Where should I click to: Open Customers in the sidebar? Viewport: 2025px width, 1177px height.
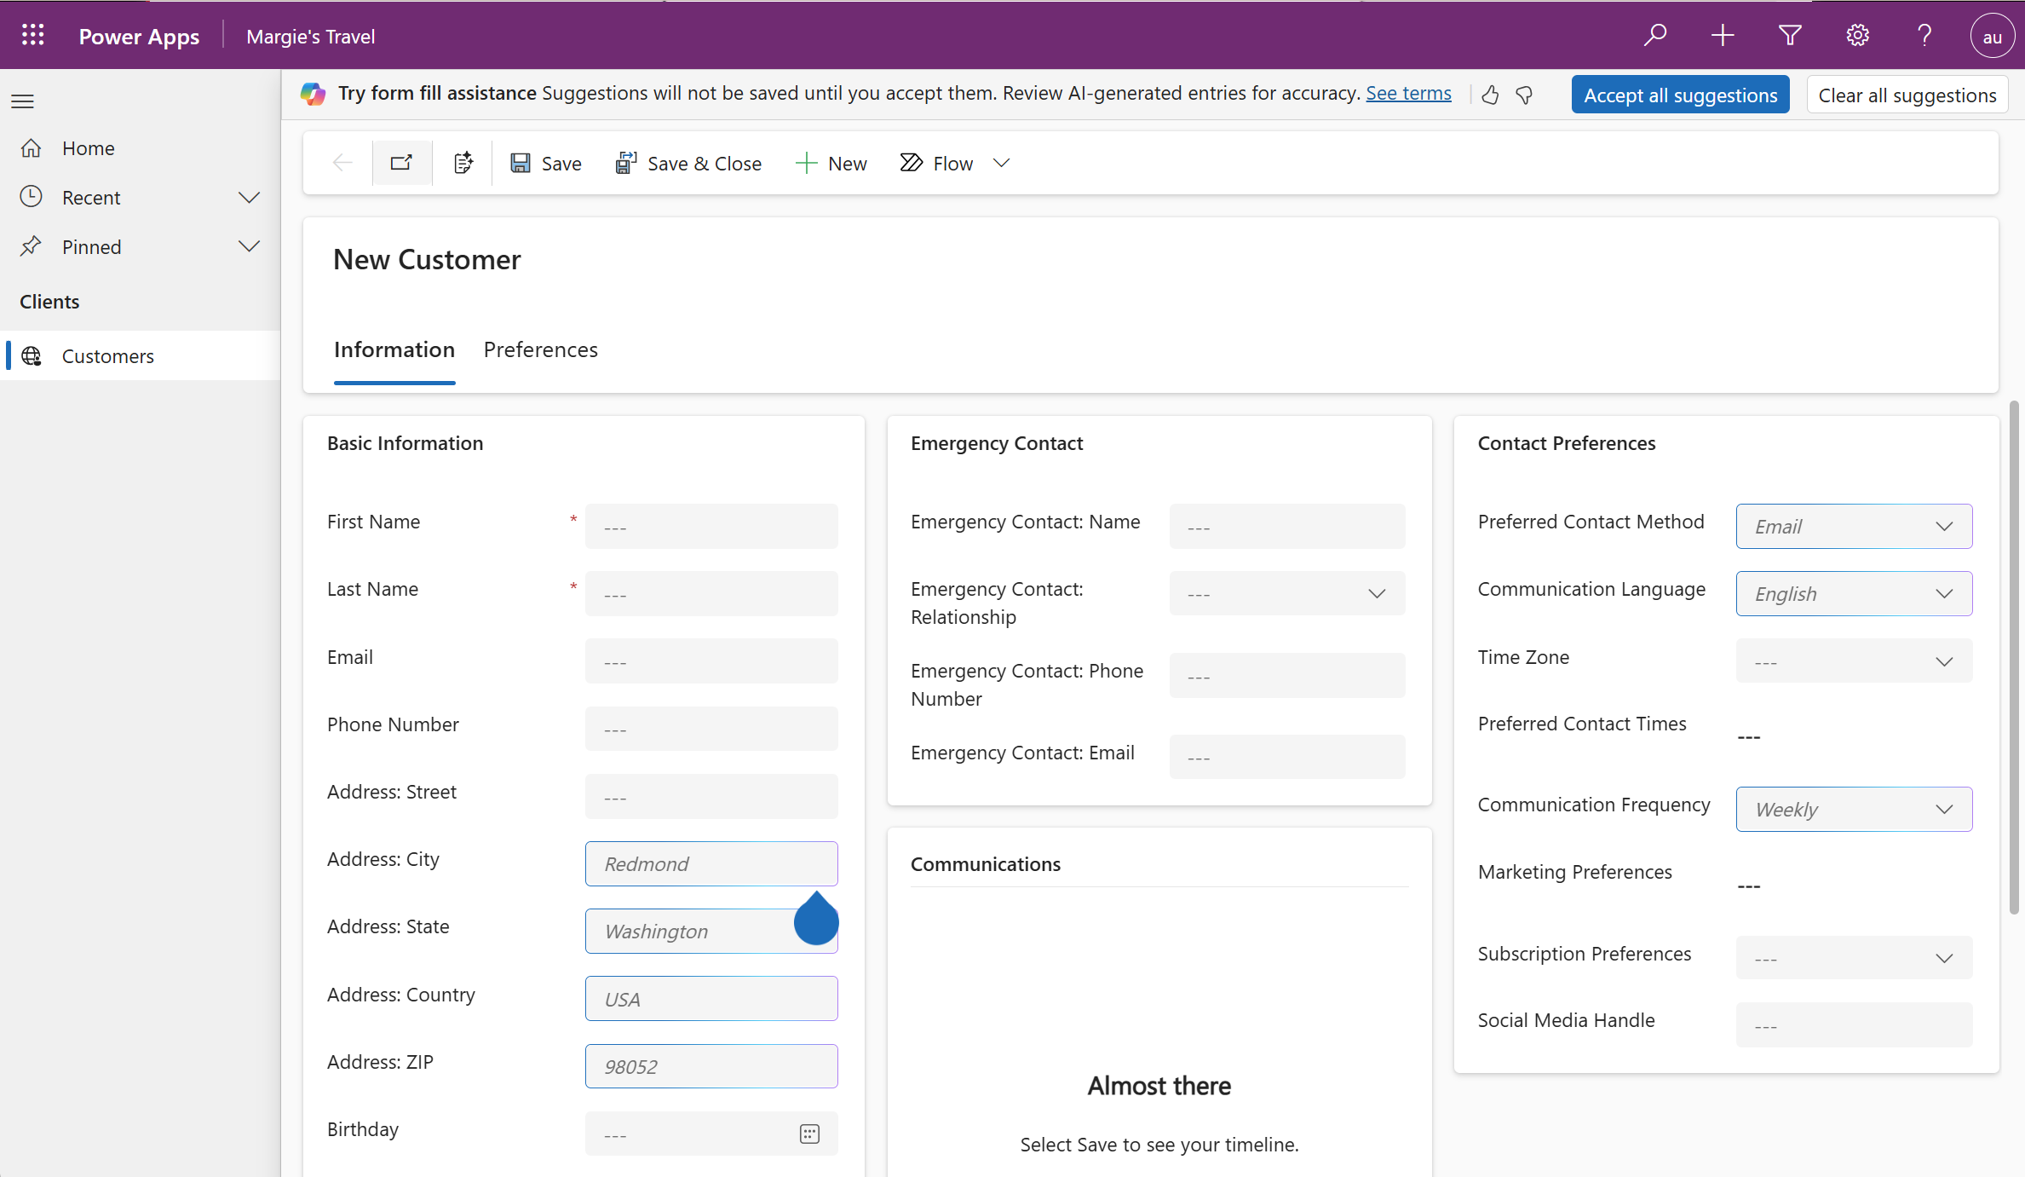pos(141,355)
